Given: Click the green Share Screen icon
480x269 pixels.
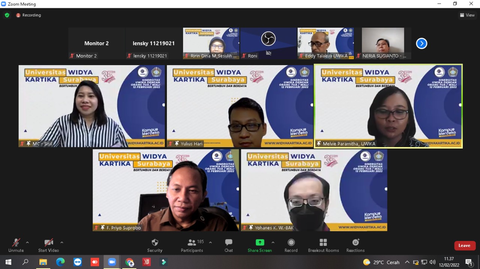Looking at the screenshot, I should click(259, 242).
